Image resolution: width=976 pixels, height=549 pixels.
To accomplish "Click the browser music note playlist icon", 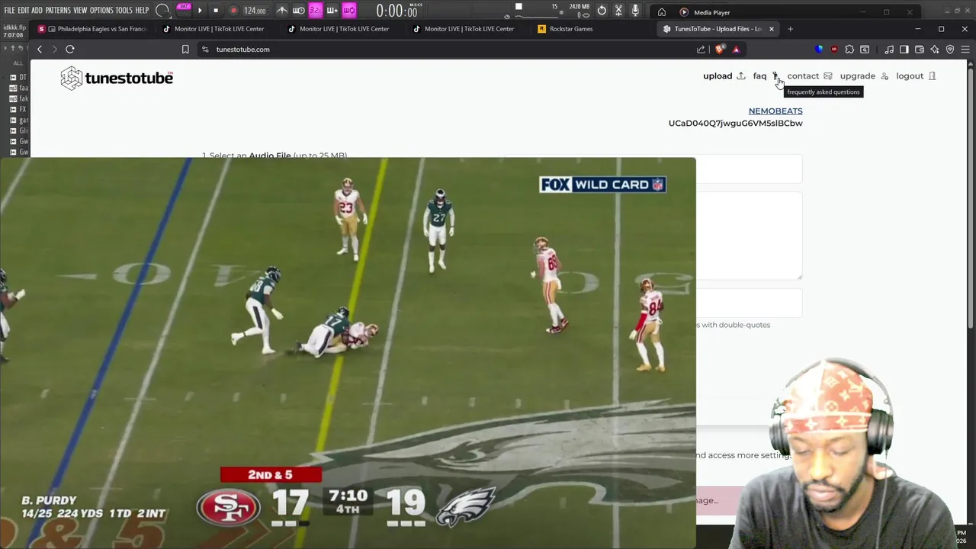I will [889, 50].
